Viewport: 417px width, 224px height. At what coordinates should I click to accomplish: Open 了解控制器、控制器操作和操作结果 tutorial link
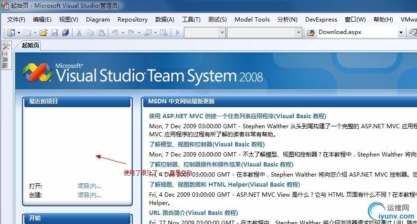pyautogui.click(x=221, y=164)
